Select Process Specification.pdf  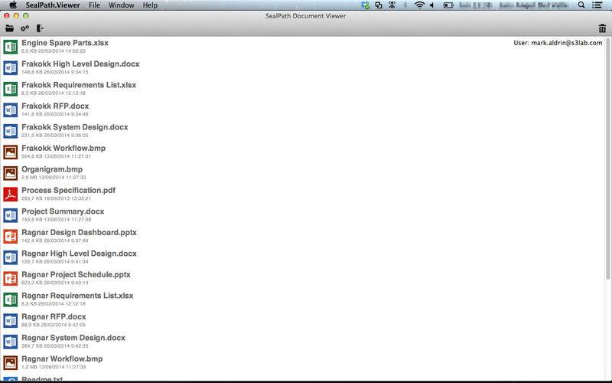click(68, 191)
